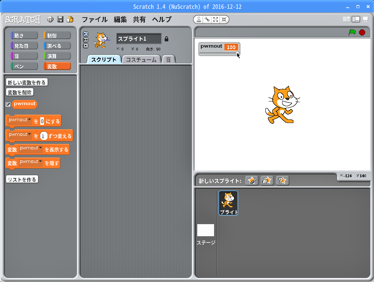Click the floppy disk save icon
Screen dimensions: 374x282
tap(60, 19)
